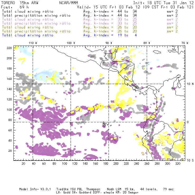Select the 'Valid: 15 UTC Fri 03 Feb 12' text
This screenshot has width=195, height=195.
pyautogui.click(x=109, y=7)
